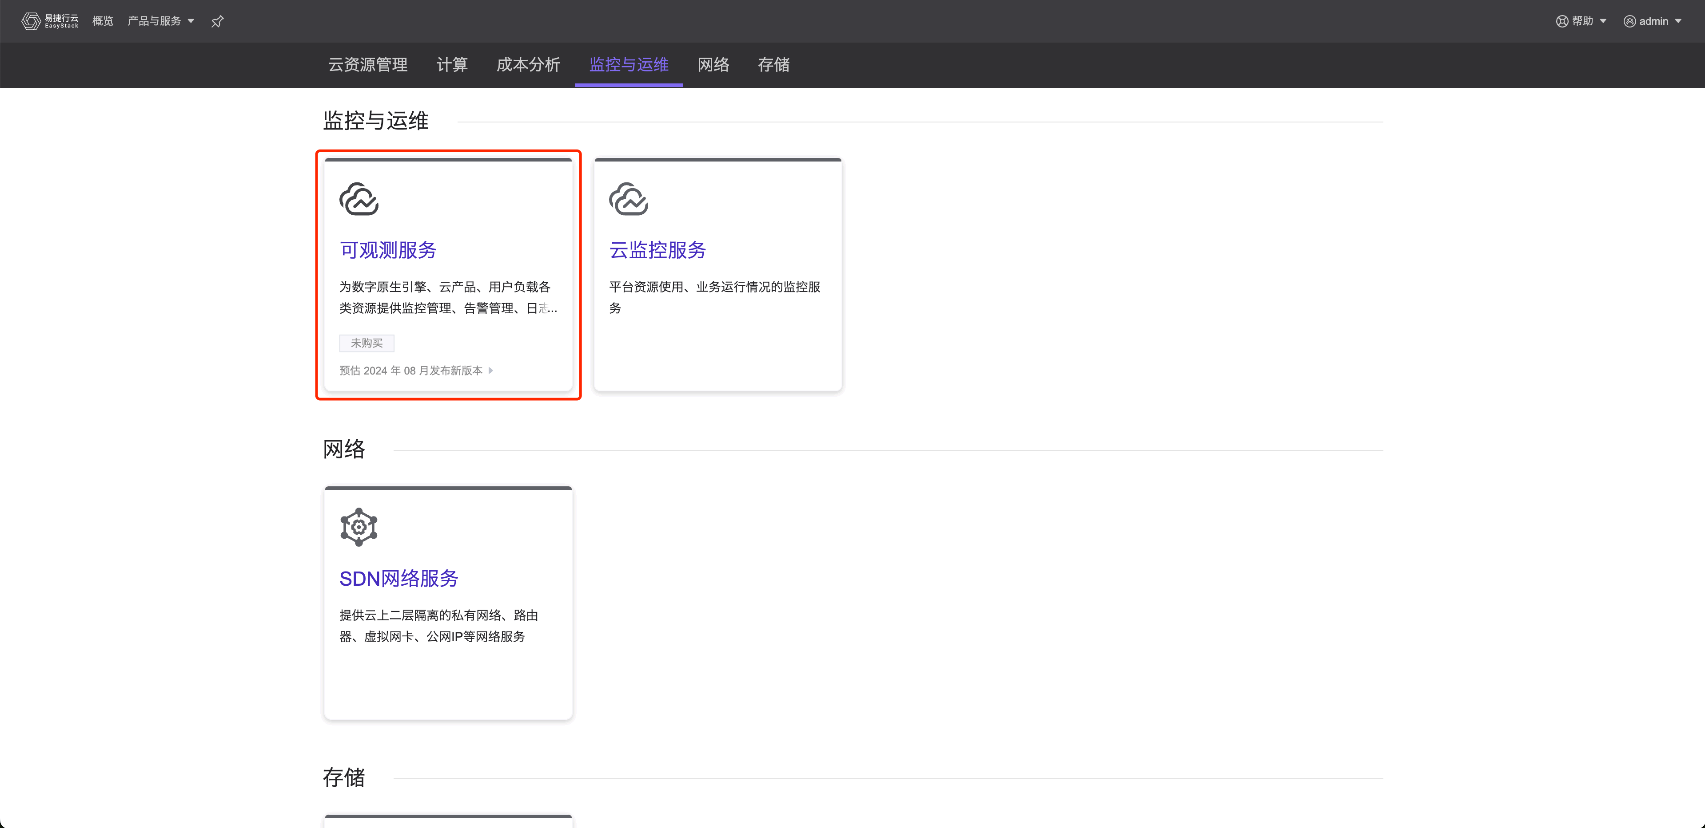
Task: Switch to the 云资源管理 tab
Action: point(368,65)
